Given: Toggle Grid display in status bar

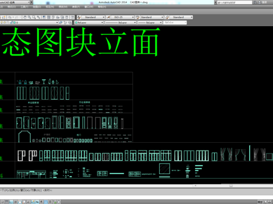Looking at the screenshot, I should 11,202.
